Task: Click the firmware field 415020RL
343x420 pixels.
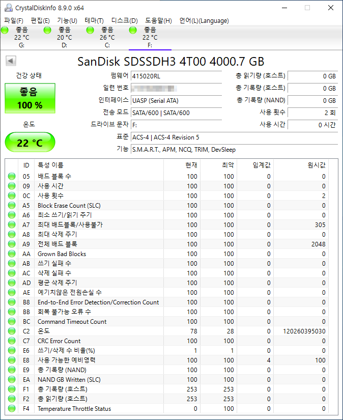Action: 176,76
